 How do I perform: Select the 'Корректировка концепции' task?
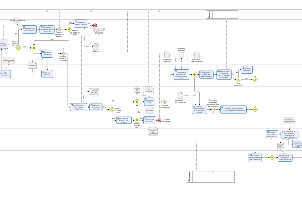(x=29, y=29)
